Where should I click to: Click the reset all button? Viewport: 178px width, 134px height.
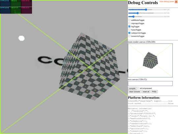[x=146, y=92]
